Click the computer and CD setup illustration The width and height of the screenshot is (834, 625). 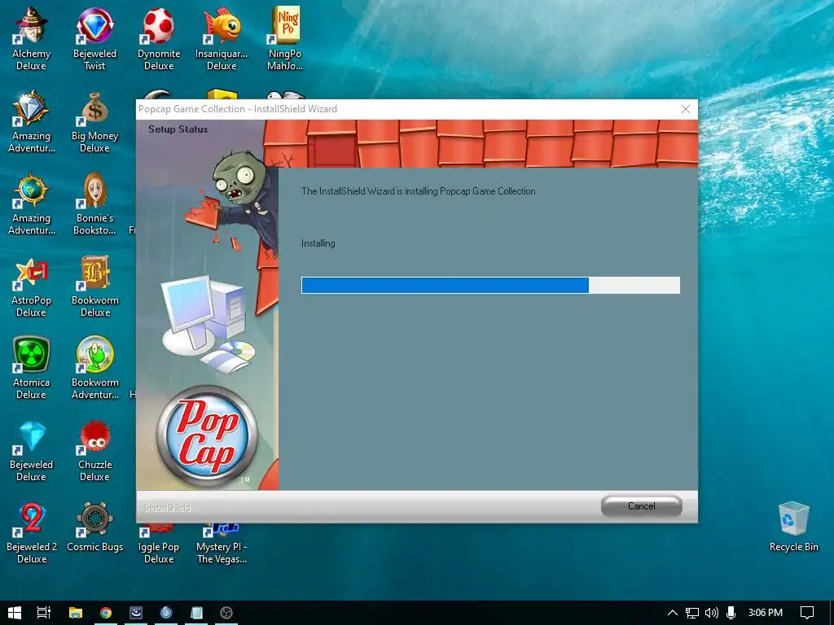[x=208, y=324]
